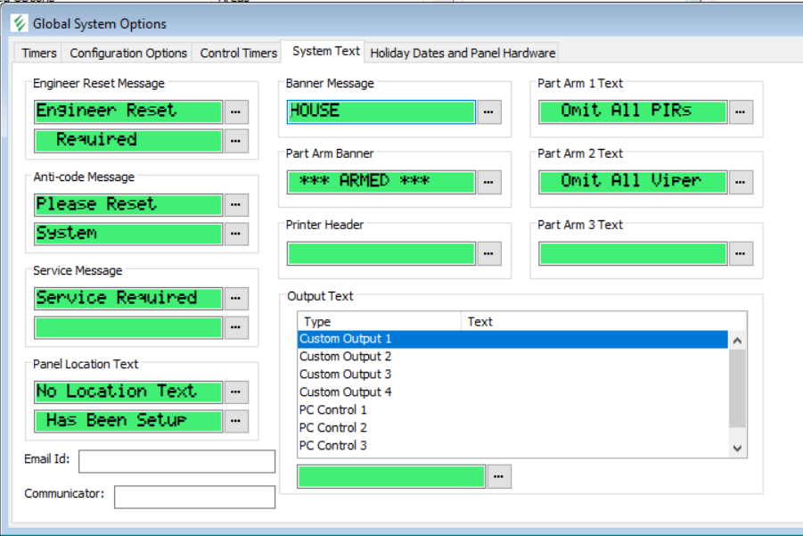803x536 pixels.
Task: Click ellipsis beside 'No Location Text' line
Action: 236,392
